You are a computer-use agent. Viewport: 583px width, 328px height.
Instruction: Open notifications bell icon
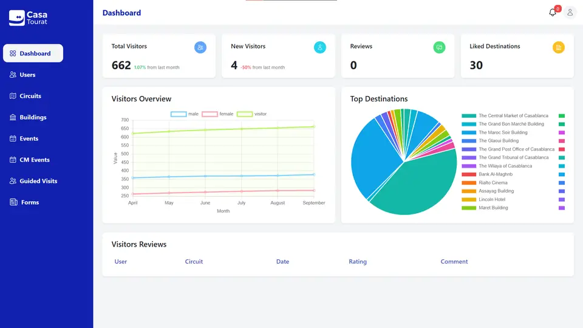pos(553,13)
